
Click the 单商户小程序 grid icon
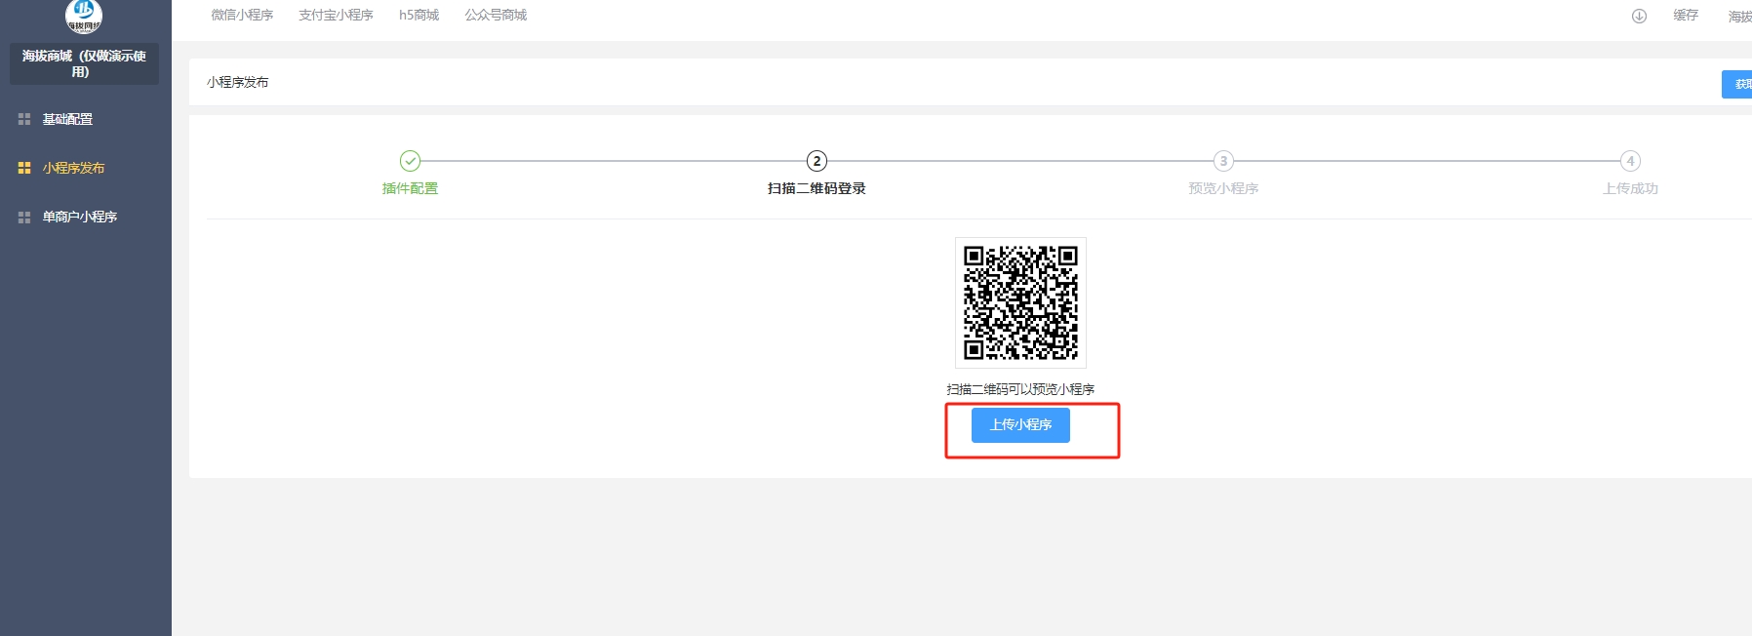click(24, 217)
